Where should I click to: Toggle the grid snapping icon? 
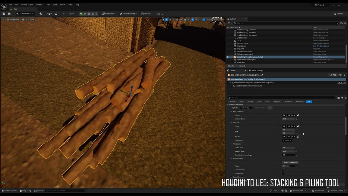click(x=185, y=19)
